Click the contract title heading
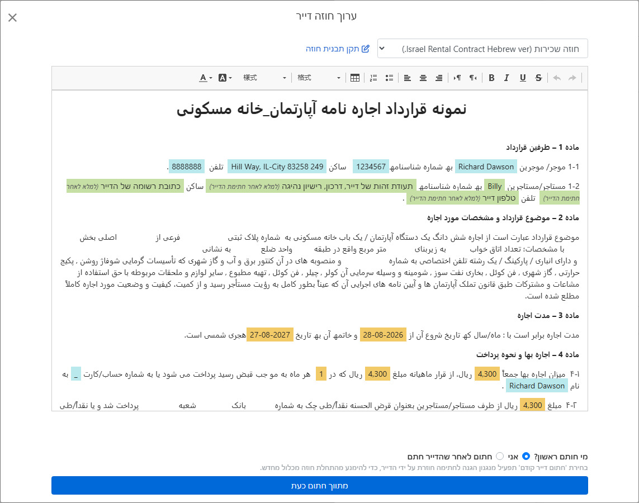The height and width of the screenshot is (503, 639). [321, 109]
